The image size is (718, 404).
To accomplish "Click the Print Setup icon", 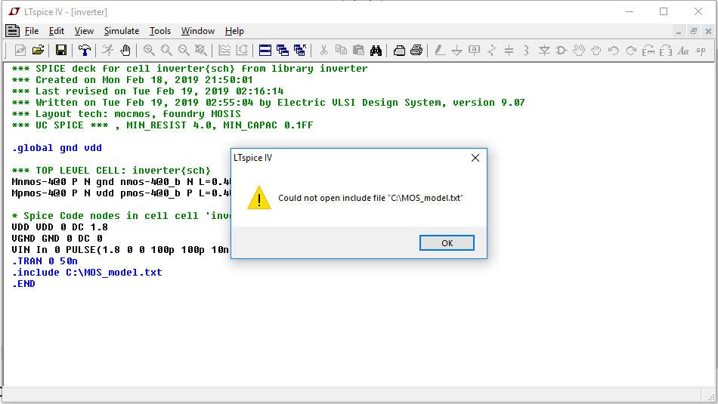I will point(399,51).
